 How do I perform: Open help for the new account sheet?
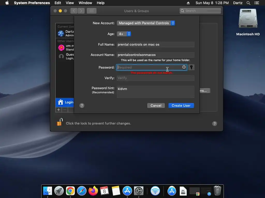82,105
